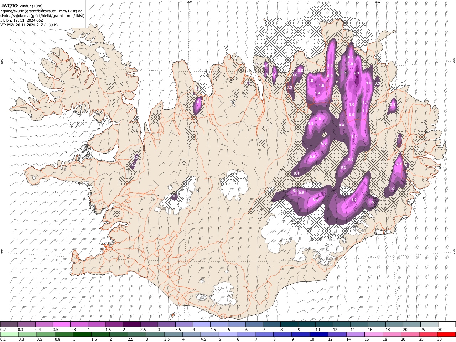The width and height of the screenshot is (456, 342).
Task: Pick the deep blue 10–12 rain legend swatch
Action: point(320,334)
